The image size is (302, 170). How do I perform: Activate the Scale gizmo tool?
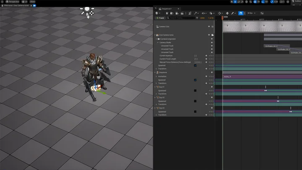(242, 2)
